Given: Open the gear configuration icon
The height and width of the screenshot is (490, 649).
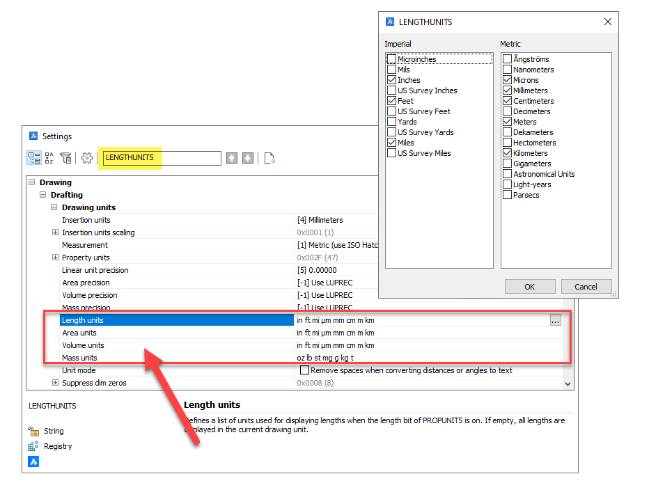Looking at the screenshot, I should pos(87,158).
